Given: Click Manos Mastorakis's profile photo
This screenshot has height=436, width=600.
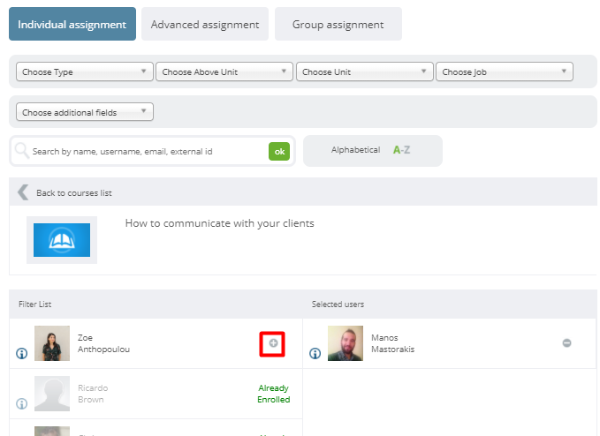Looking at the screenshot, I should click(x=346, y=343).
